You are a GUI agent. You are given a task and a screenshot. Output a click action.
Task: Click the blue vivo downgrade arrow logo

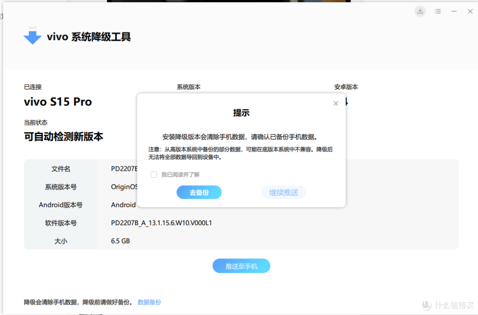pyautogui.click(x=33, y=36)
